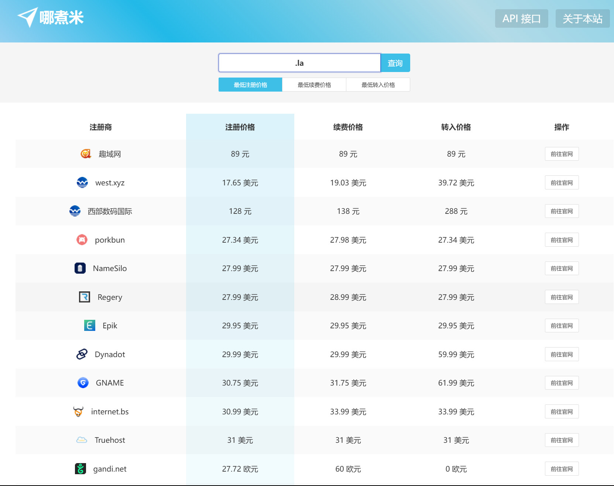Click the 27.98 美元 renewal price
Image resolution: width=614 pixels, height=486 pixels.
tap(348, 240)
